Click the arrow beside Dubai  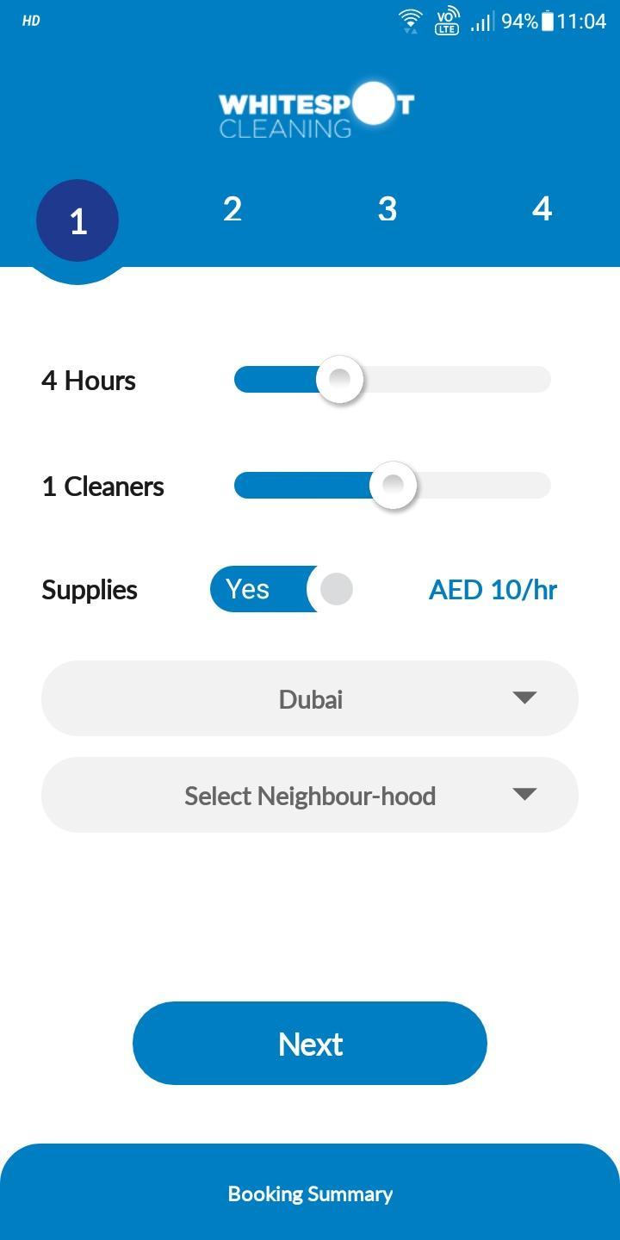pos(524,697)
